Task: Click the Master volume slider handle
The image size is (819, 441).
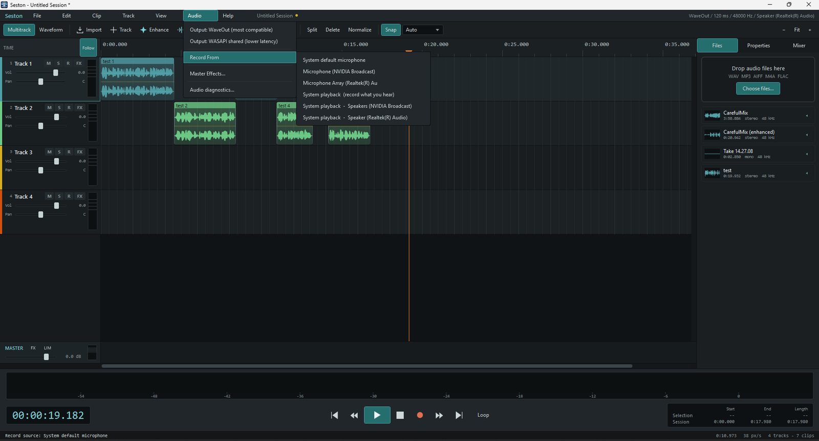Action: 47,357
